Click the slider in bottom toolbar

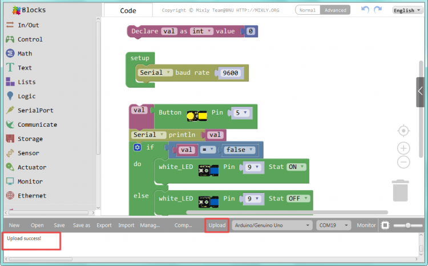click(407, 225)
